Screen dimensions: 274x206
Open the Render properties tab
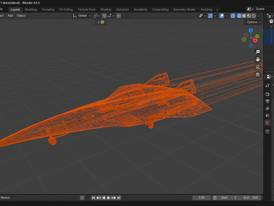(x=268, y=94)
